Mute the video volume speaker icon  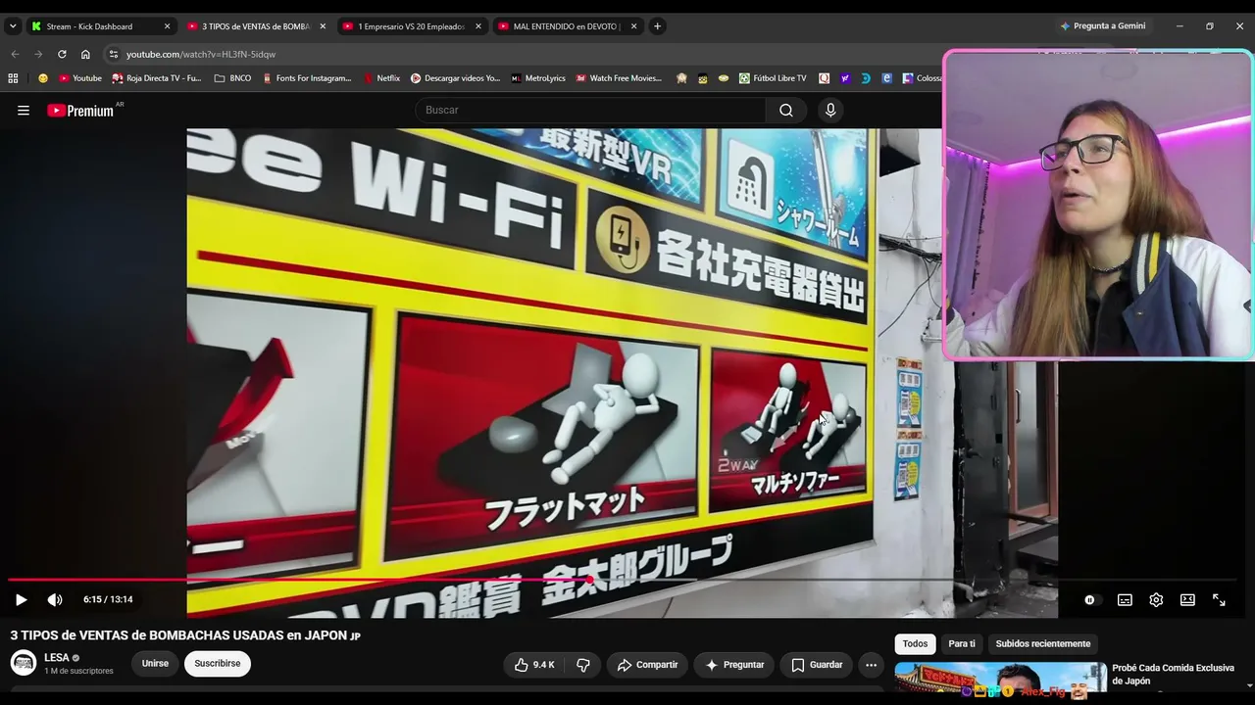tap(55, 599)
